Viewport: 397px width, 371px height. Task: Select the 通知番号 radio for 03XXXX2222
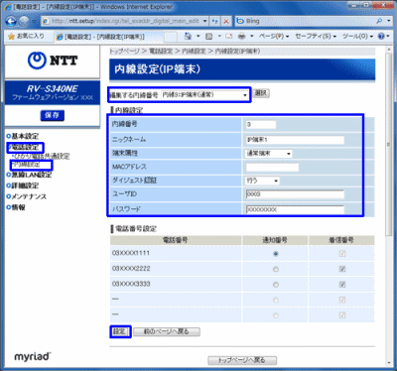coord(276,269)
